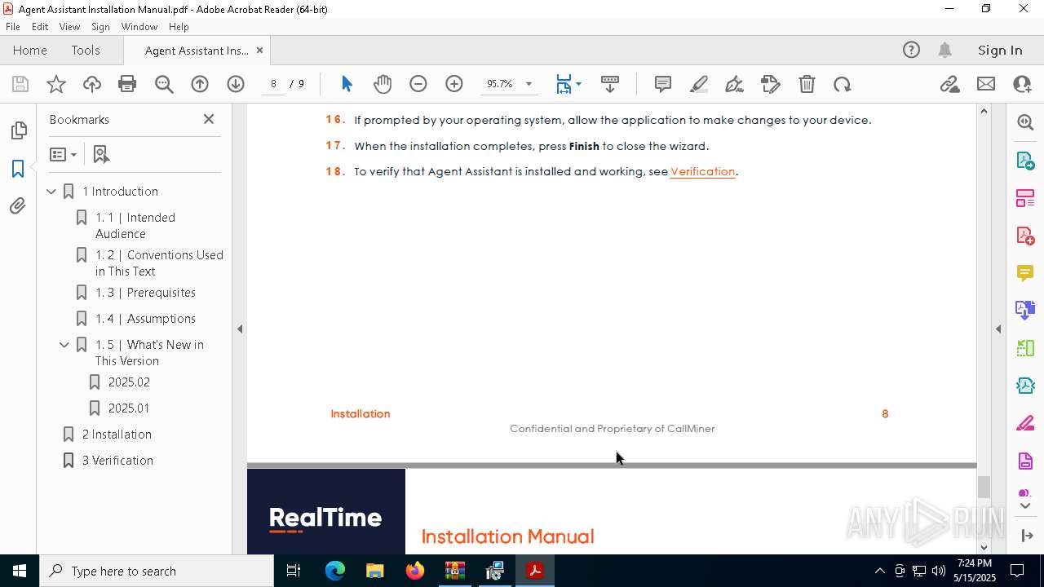Open the notifications bell
Image resolution: width=1044 pixels, height=587 pixels.
pos(944,51)
